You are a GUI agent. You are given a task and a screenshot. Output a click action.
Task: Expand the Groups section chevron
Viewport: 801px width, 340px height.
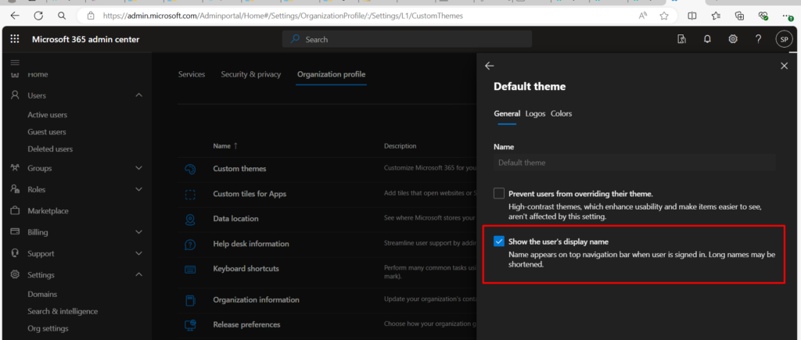138,168
